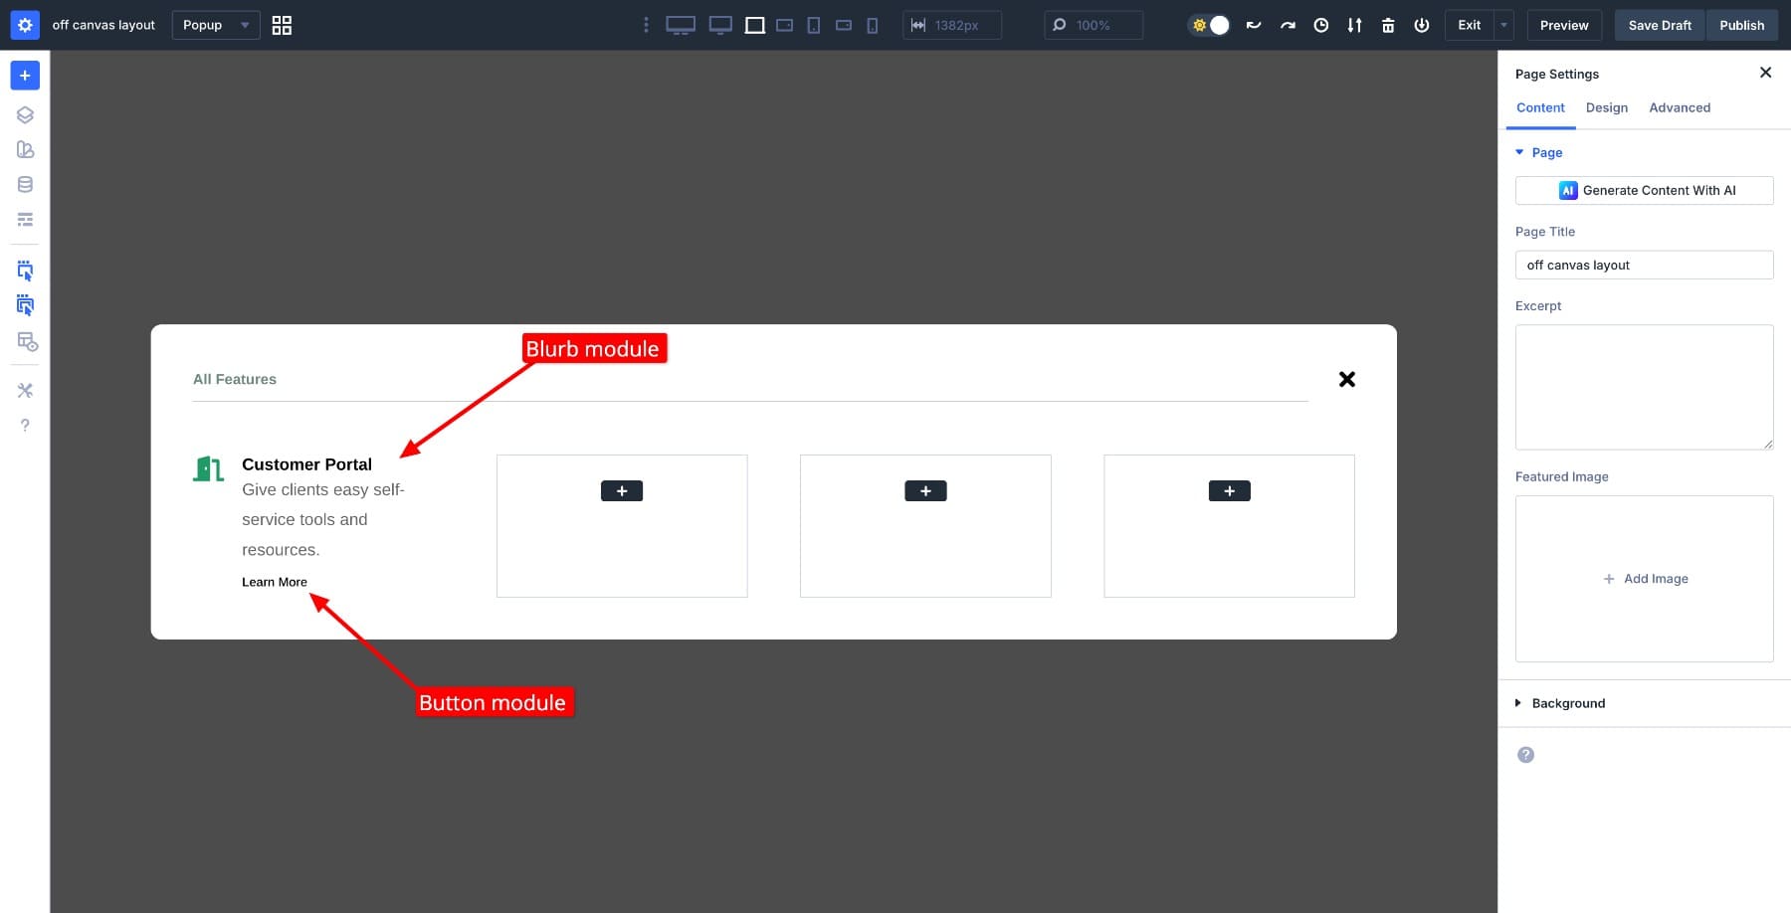Open the editing history clock icon
This screenshot has width=1791, height=913.
click(1321, 25)
